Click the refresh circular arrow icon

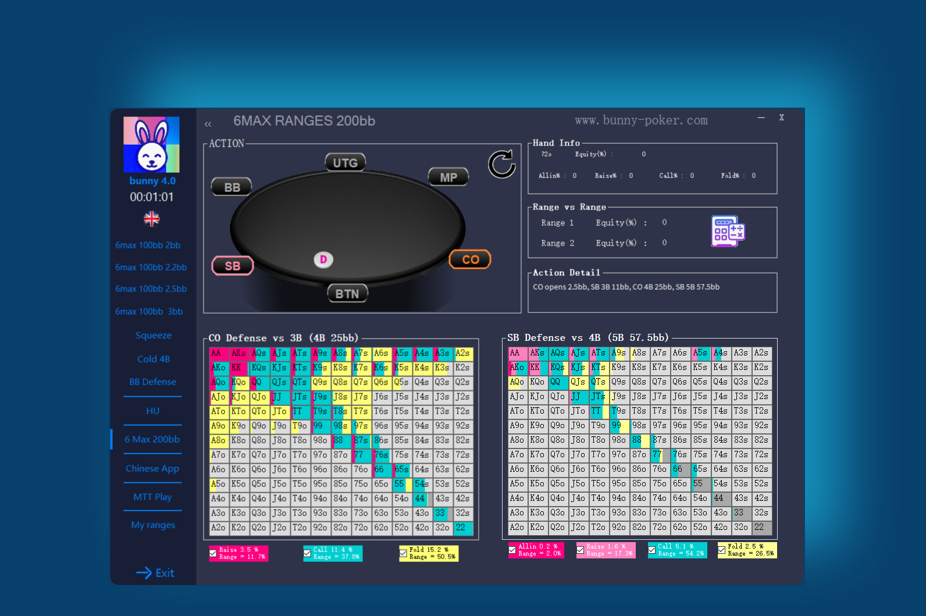click(x=501, y=164)
